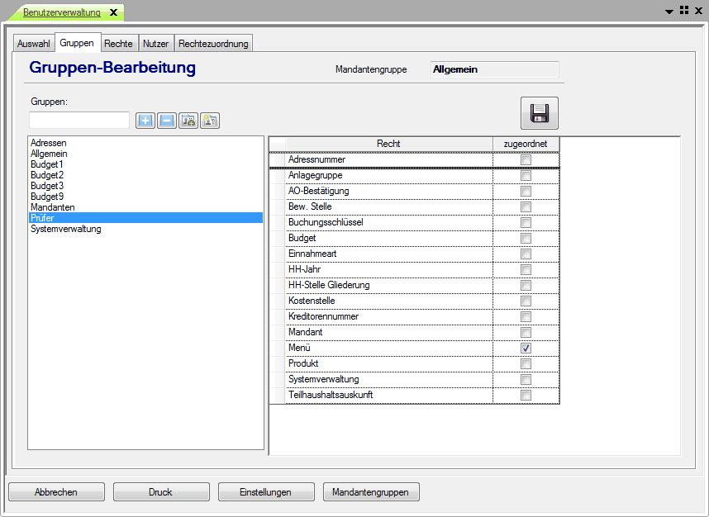Click the Gruppen name input field

(x=79, y=121)
